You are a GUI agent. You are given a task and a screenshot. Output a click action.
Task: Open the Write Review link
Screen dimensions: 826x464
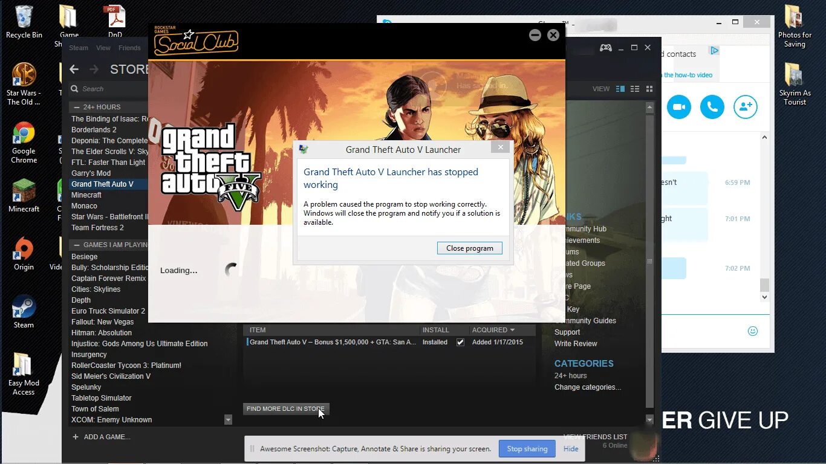pyautogui.click(x=576, y=344)
